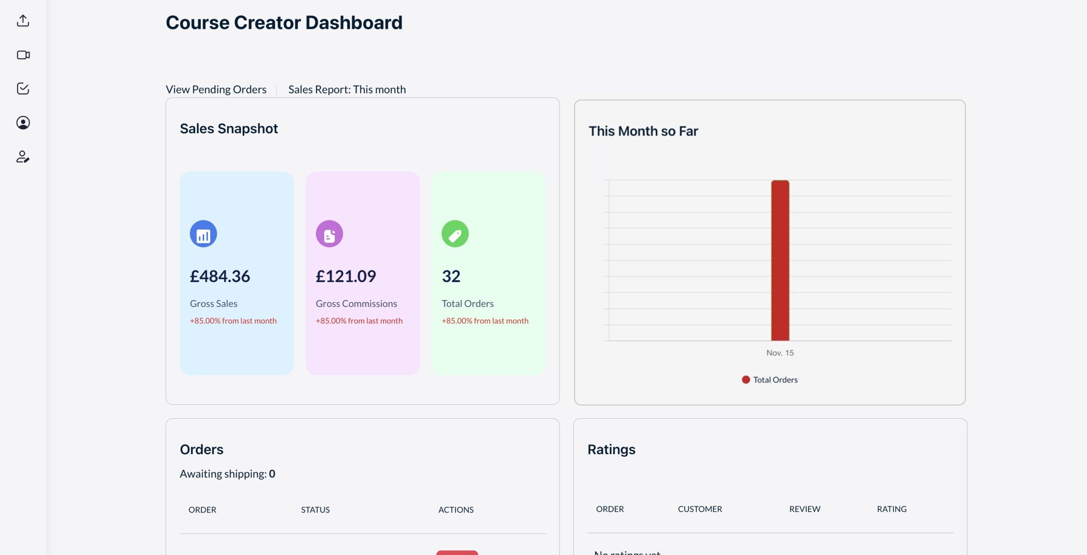Open the upload icon in the sidebar
Image resolution: width=1087 pixels, height=555 pixels.
(23, 21)
